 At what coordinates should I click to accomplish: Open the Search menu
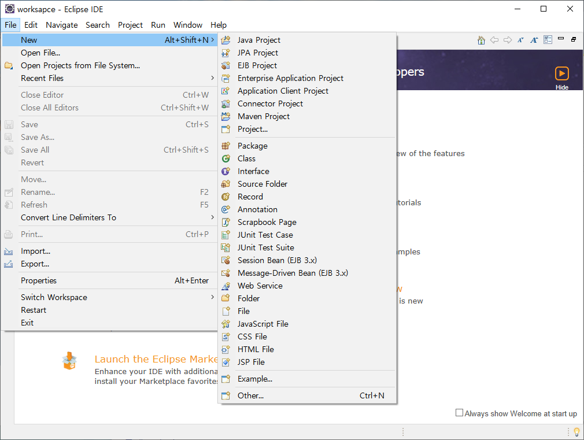tap(98, 25)
